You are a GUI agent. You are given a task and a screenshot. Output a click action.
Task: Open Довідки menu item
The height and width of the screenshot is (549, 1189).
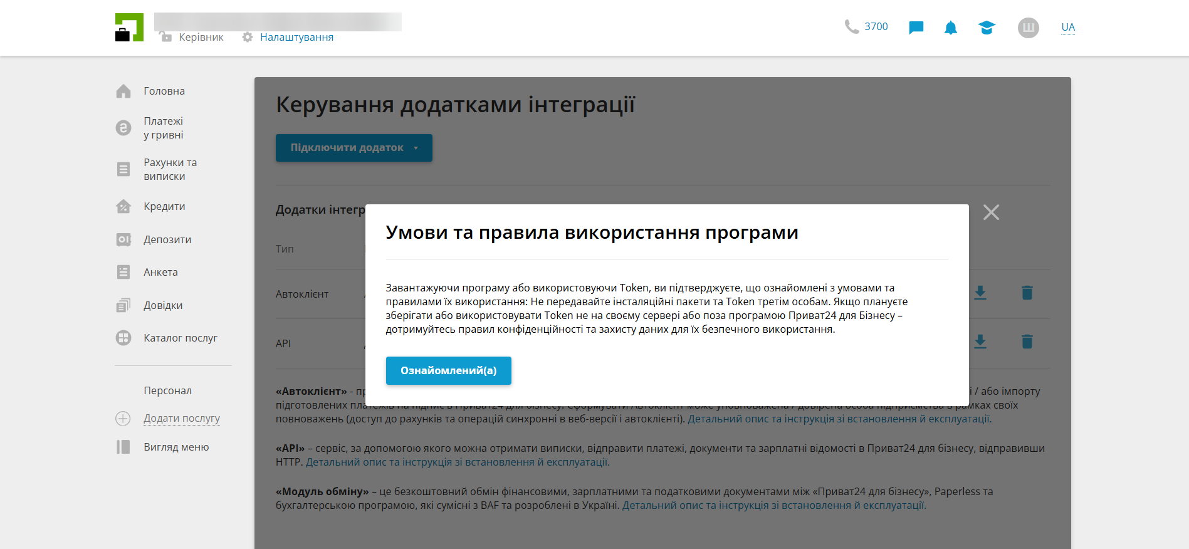coord(163,305)
